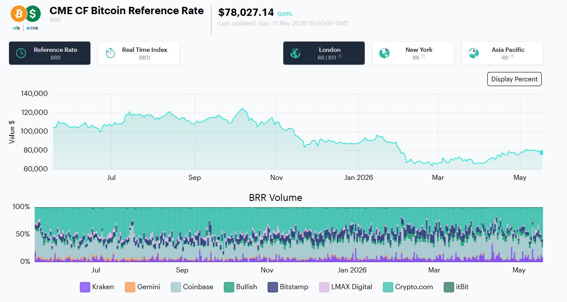567x302 pixels.
Task: Click the CME logo in header
Action: point(32,28)
